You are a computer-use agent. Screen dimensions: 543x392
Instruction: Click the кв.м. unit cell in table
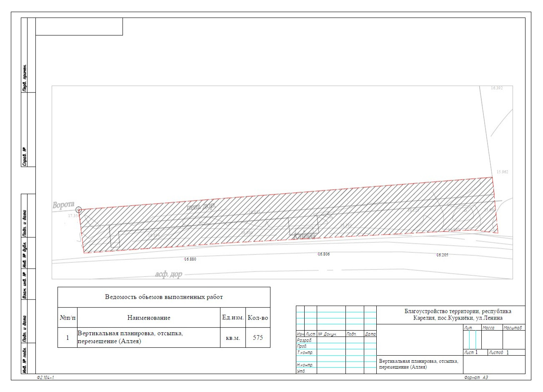tap(233, 338)
